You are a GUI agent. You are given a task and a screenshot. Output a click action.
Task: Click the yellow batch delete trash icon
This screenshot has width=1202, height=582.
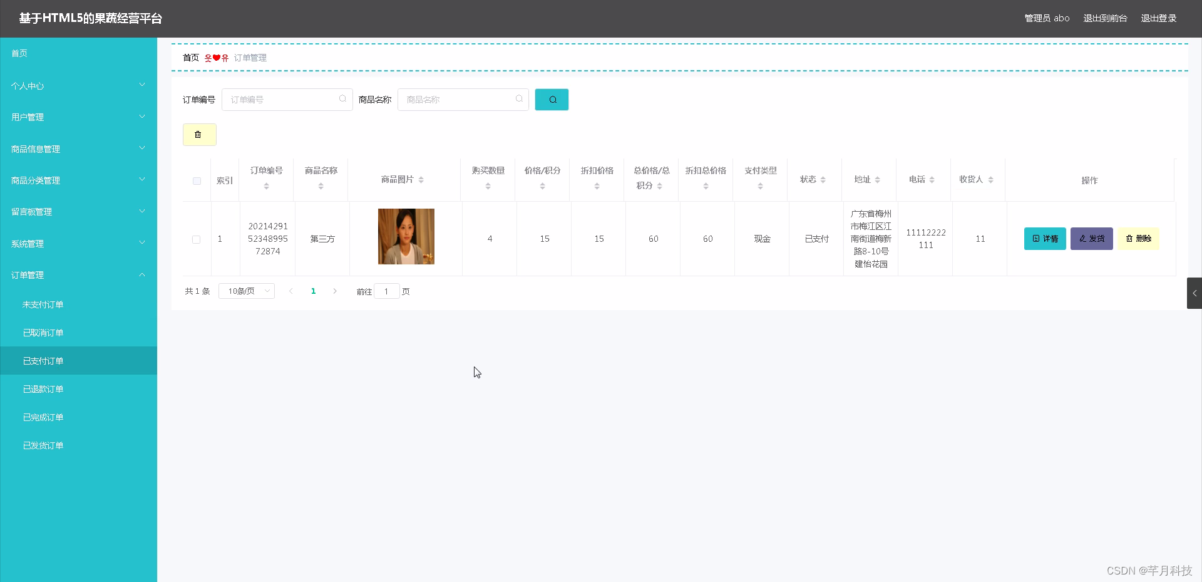tap(198, 134)
